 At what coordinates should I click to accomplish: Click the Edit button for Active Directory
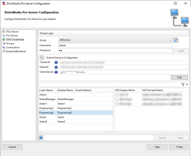click(179, 77)
